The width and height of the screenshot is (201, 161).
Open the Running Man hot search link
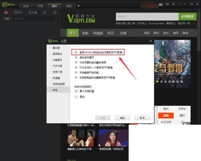click(x=156, y=23)
